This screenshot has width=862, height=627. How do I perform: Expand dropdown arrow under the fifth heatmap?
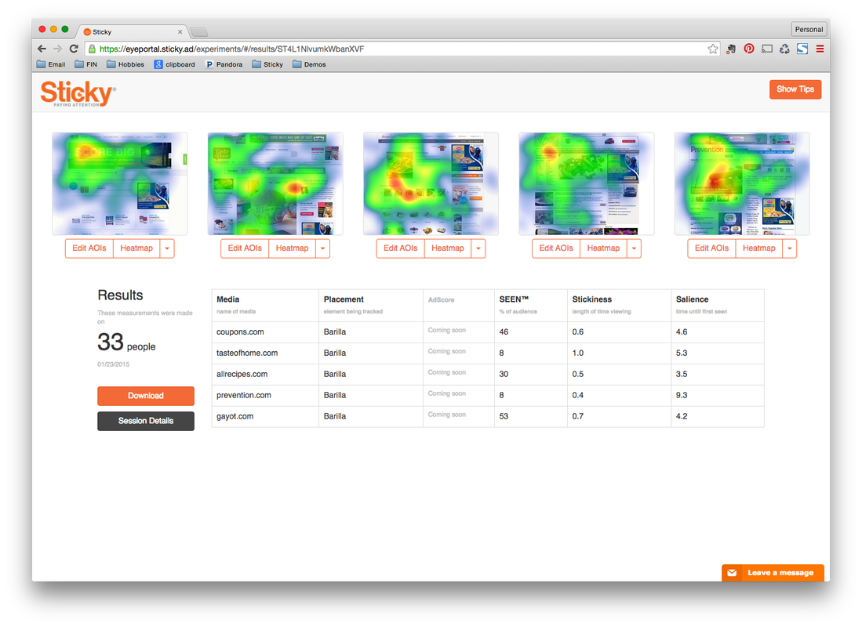tap(789, 248)
